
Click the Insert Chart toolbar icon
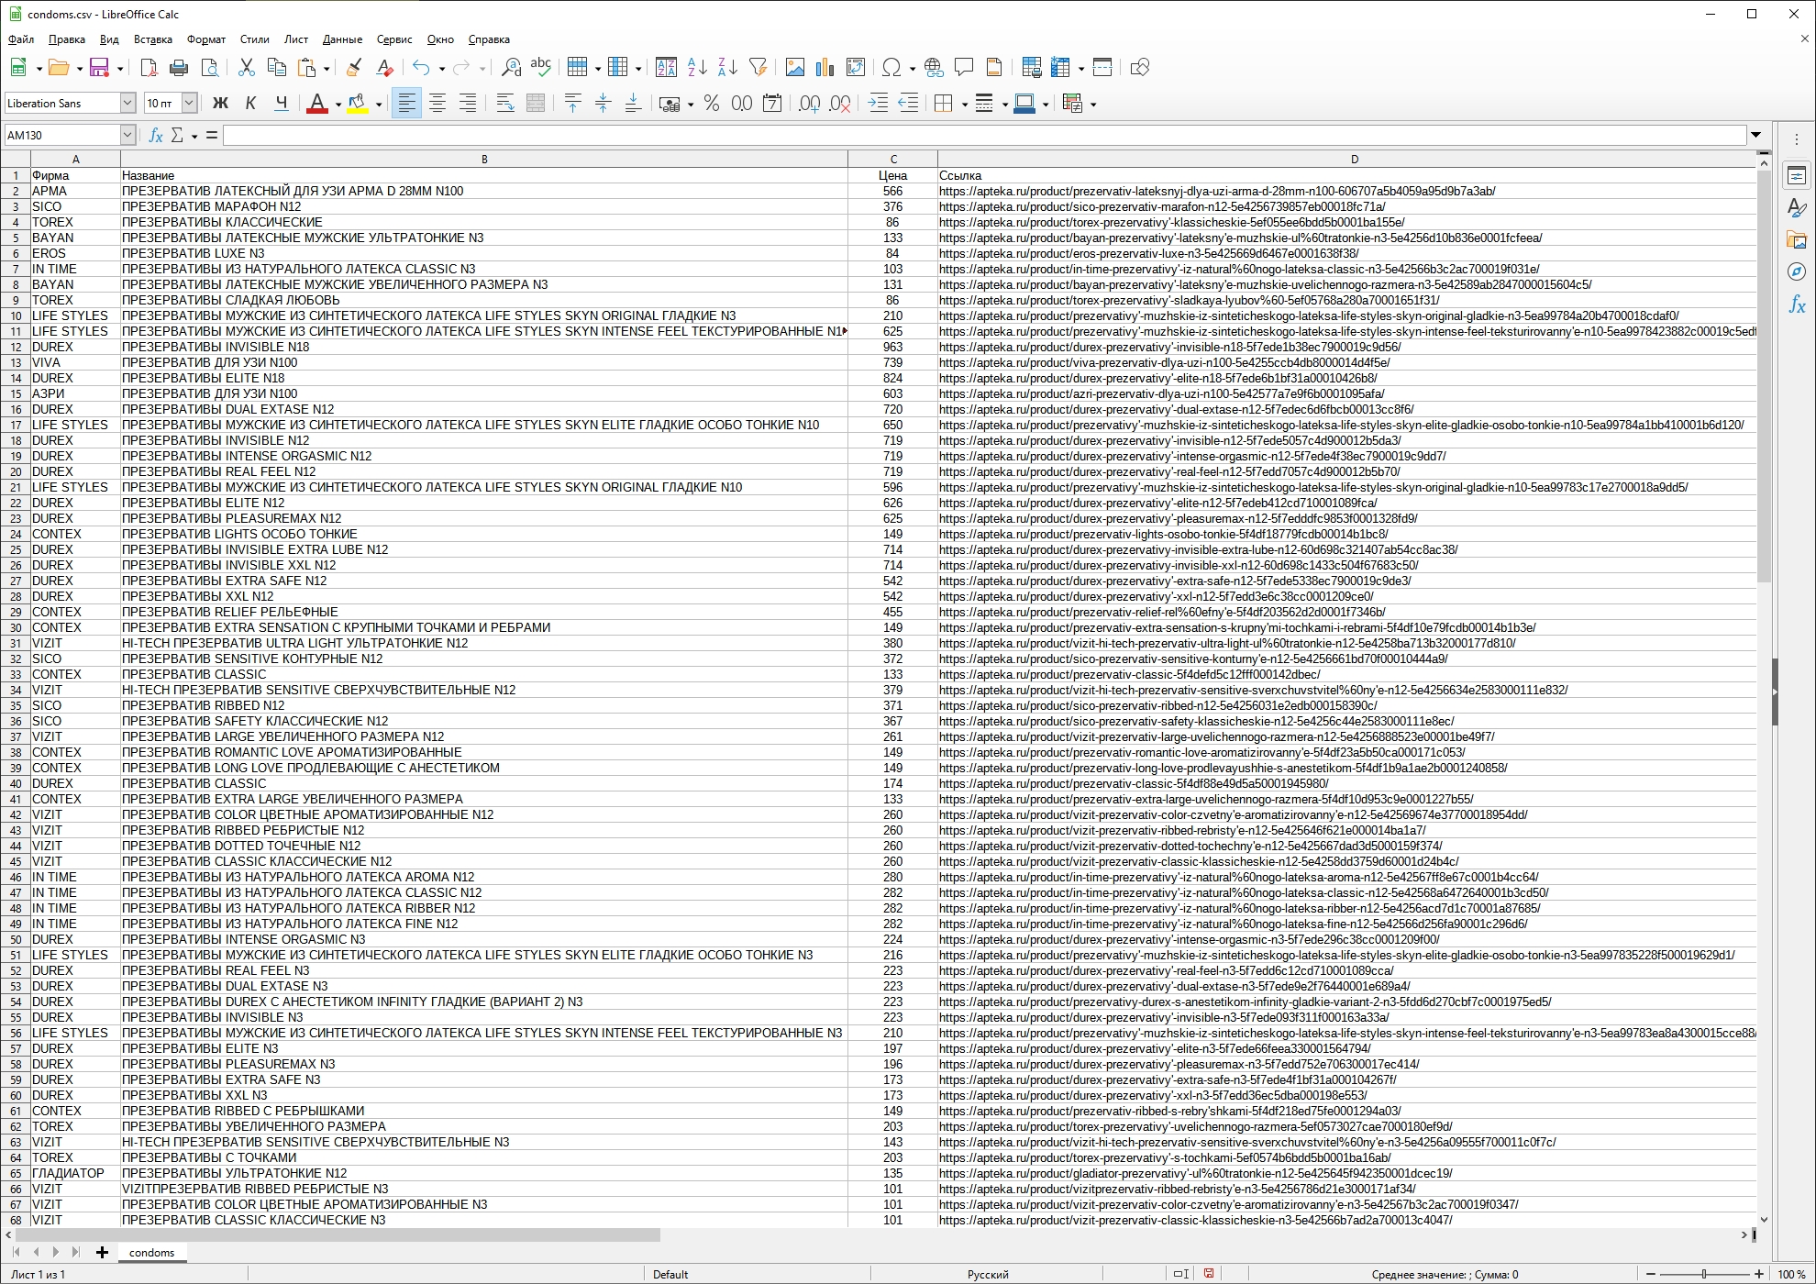click(825, 67)
